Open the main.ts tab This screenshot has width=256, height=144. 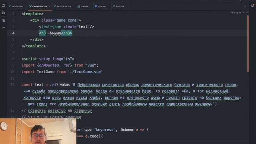click(83, 6)
